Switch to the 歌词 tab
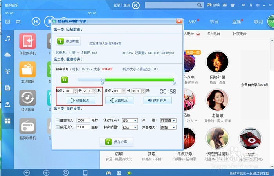The width and height of the screenshot is (274, 176). click(x=258, y=22)
